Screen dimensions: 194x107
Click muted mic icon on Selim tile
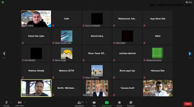tap(144, 43)
